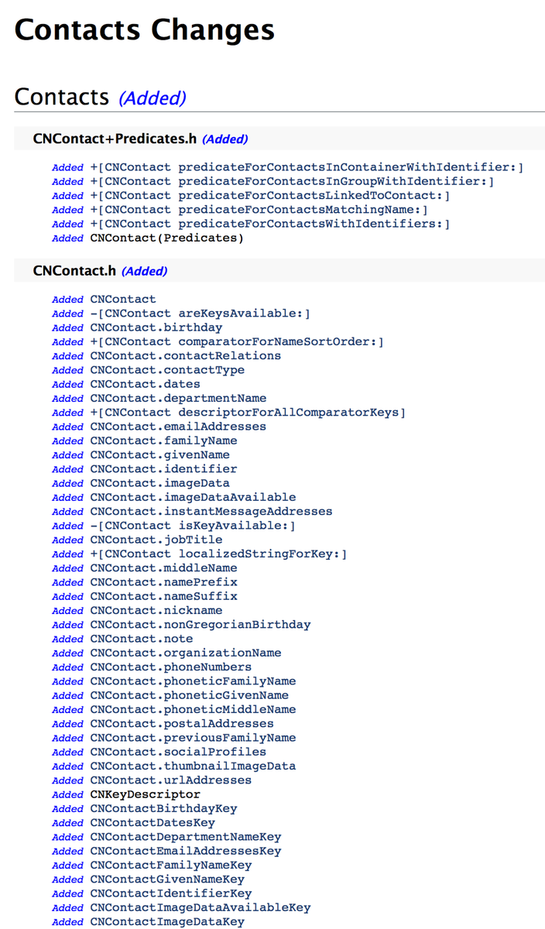Open localizedStringForKey: method link
The width and height of the screenshot is (545, 929).
tap(218, 554)
